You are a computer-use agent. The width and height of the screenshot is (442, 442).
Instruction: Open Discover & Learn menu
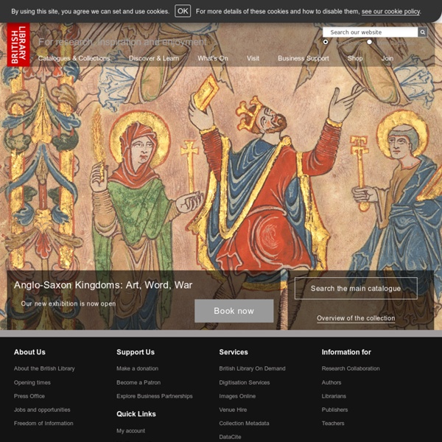pyautogui.click(x=154, y=58)
